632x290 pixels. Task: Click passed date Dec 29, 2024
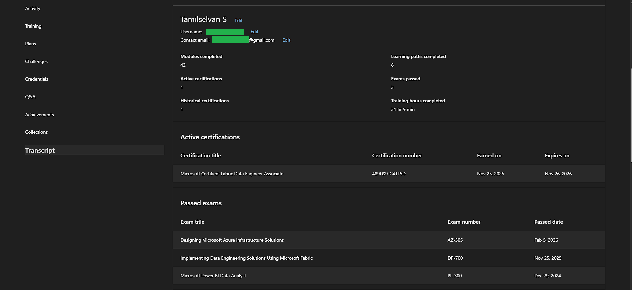(548, 276)
